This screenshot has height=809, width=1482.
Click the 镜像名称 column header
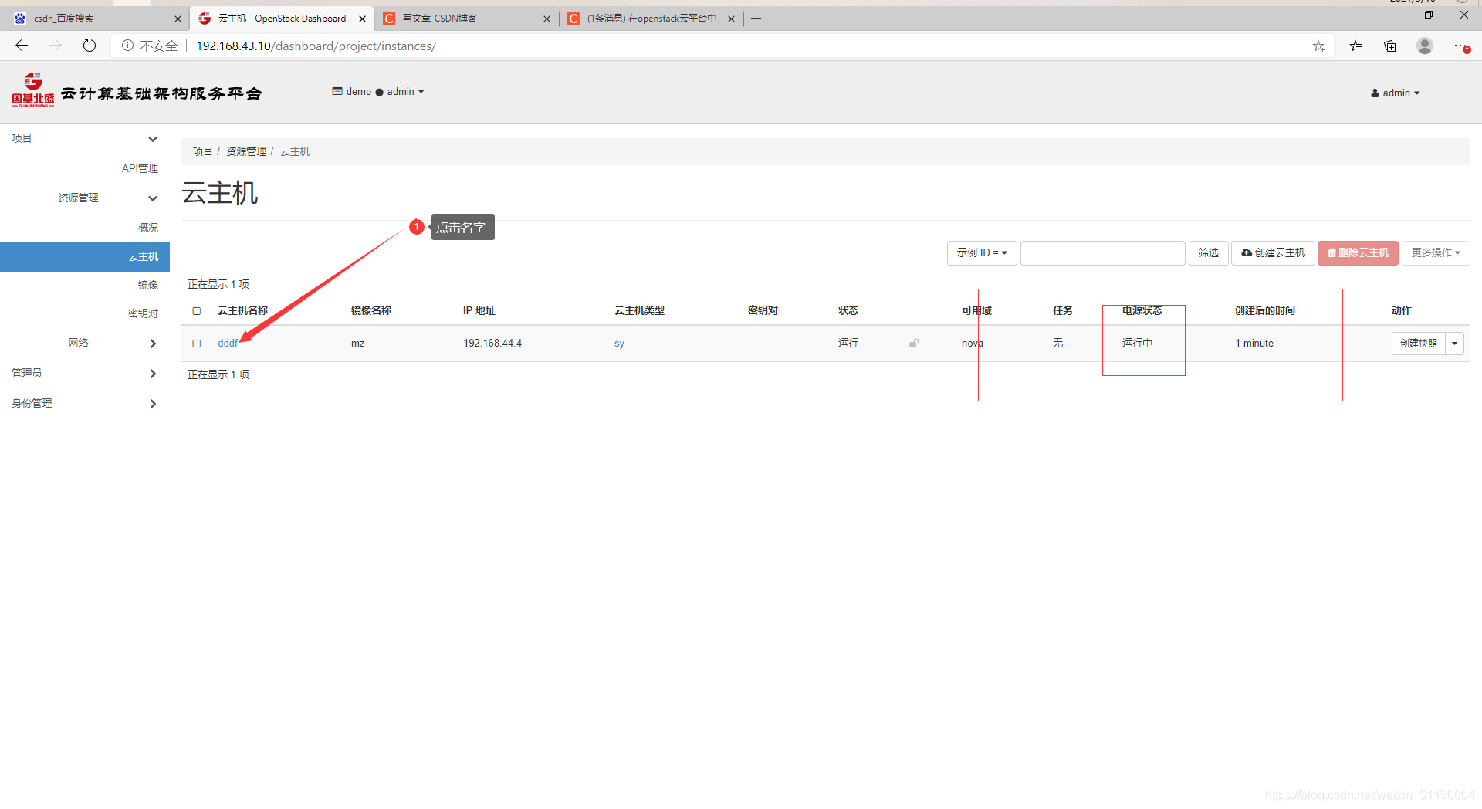click(x=371, y=311)
